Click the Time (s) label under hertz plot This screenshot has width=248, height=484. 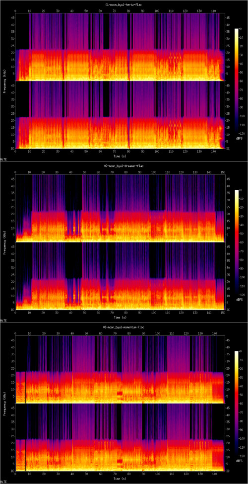120,156
